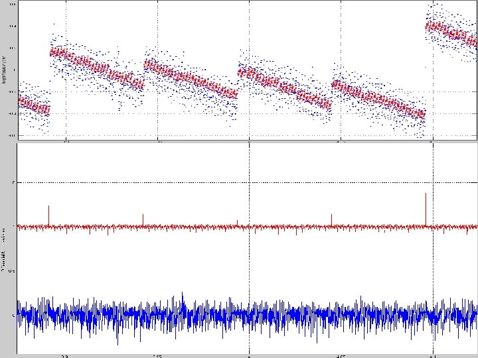Click the rotated y-axis label of the lower trace plot
Screen dimensions: 478x358
click(3, 250)
